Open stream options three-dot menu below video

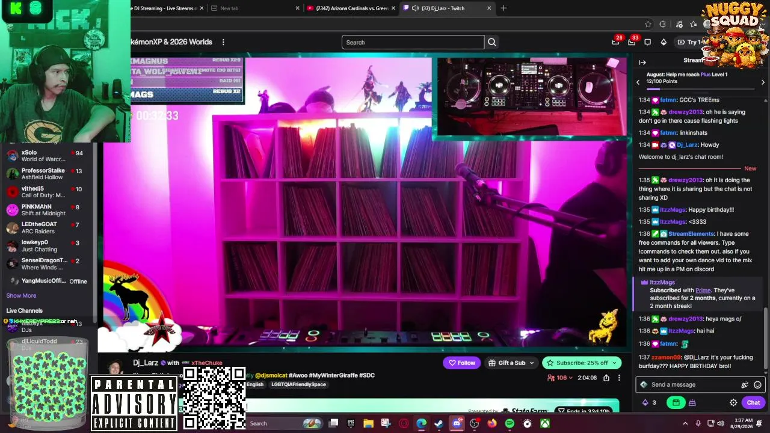[x=619, y=378]
